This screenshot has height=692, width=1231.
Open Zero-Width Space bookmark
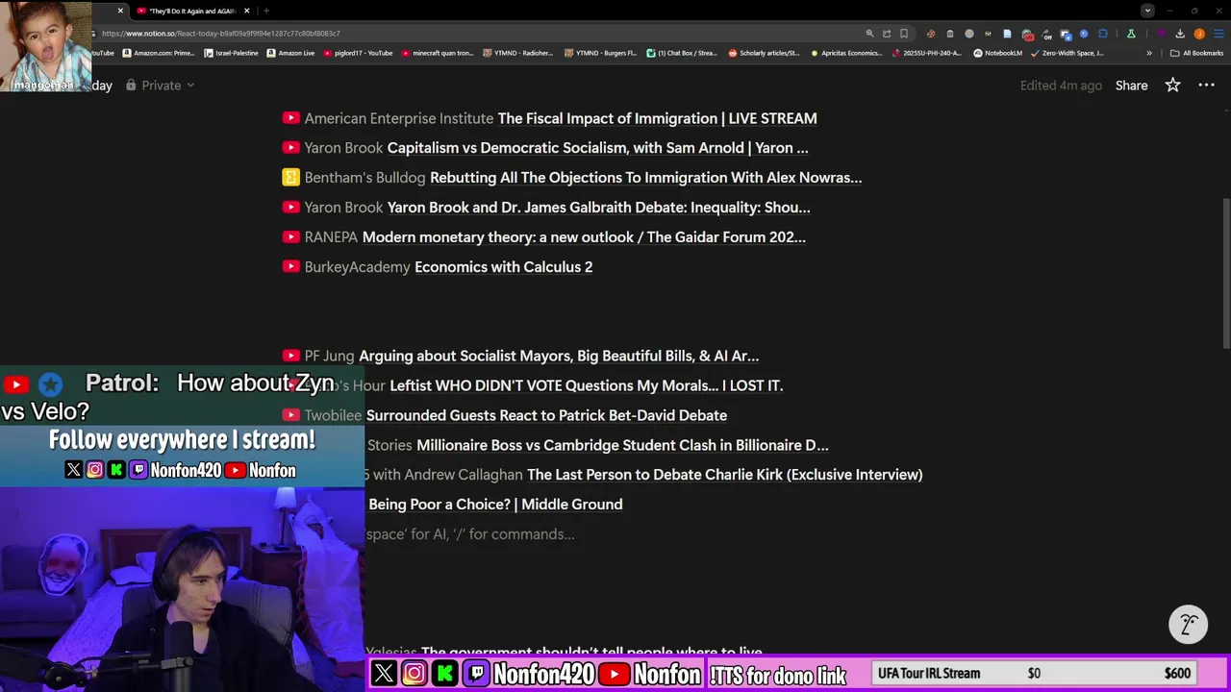(1068, 53)
